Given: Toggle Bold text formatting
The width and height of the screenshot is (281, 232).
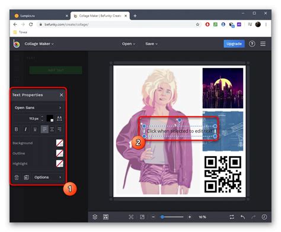Looking at the screenshot, I should (16, 130).
